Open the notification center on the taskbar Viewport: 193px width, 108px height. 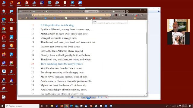[190, 106]
